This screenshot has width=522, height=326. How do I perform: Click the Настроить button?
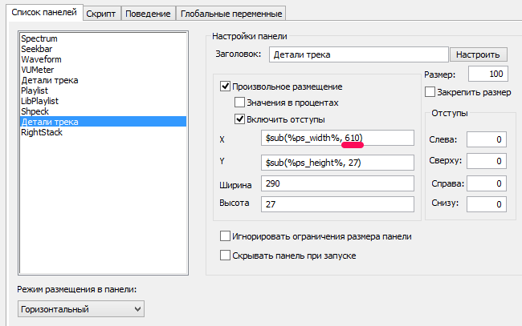(479, 54)
